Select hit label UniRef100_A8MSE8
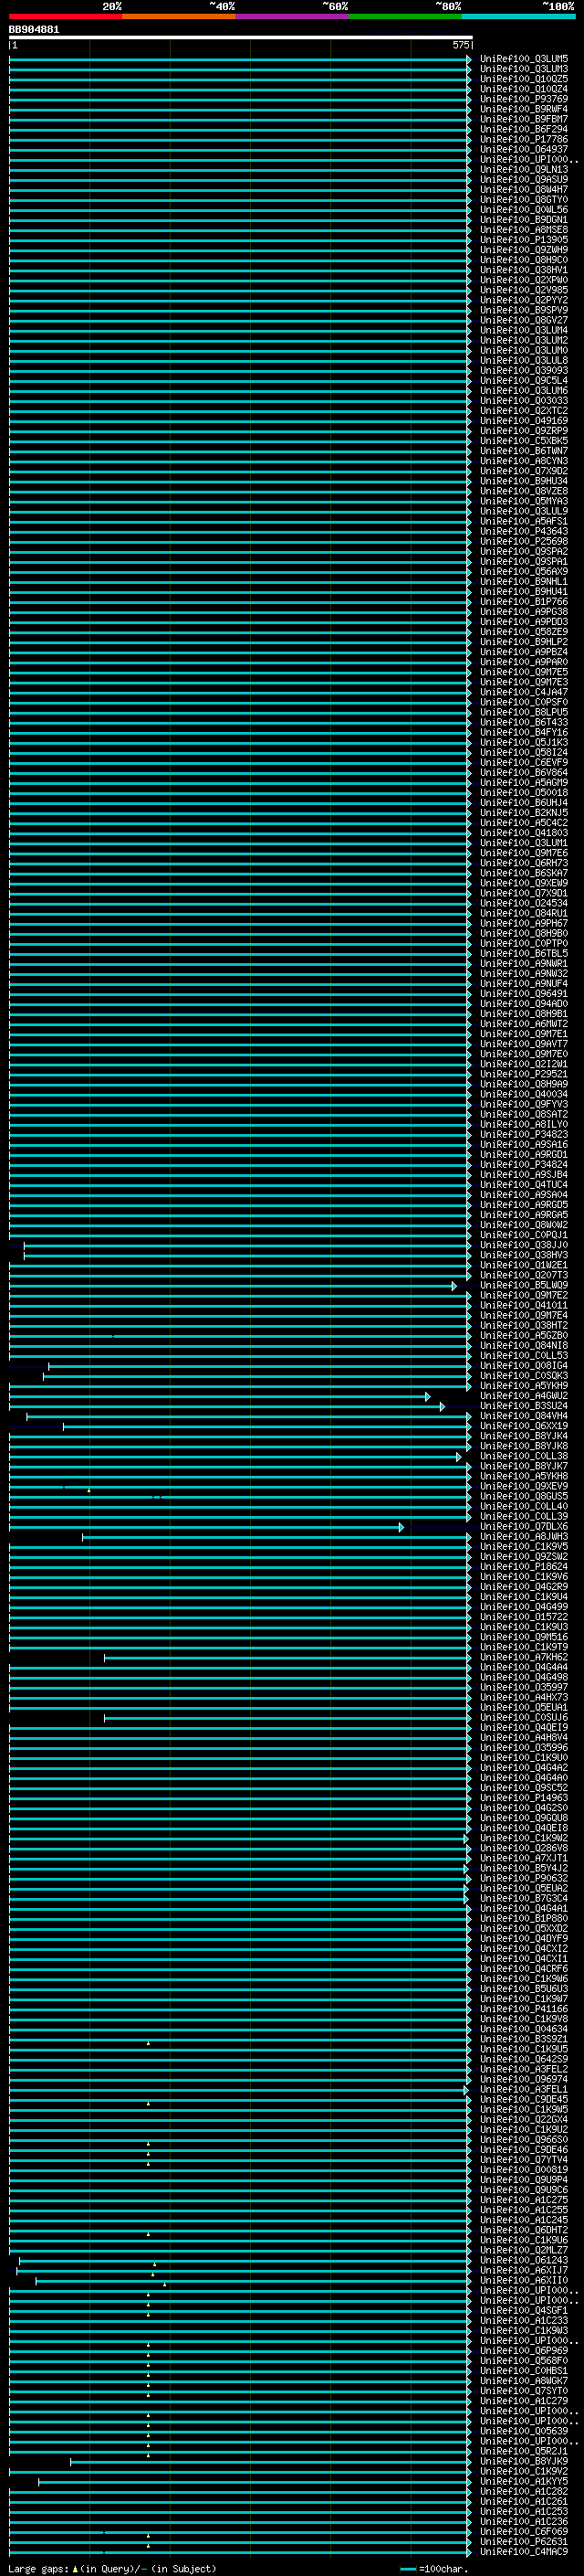Image resolution: width=584 pixels, height=2576 pixels. 524,230
